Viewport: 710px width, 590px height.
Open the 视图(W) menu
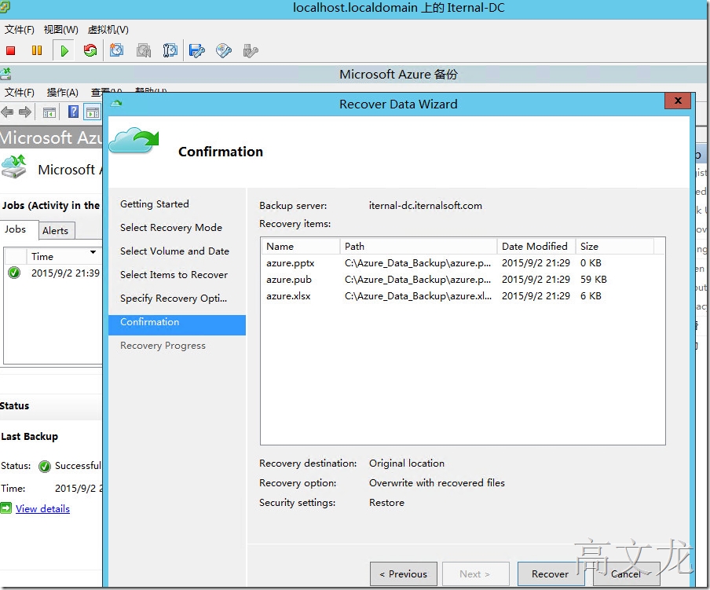(x=60, y=29)
